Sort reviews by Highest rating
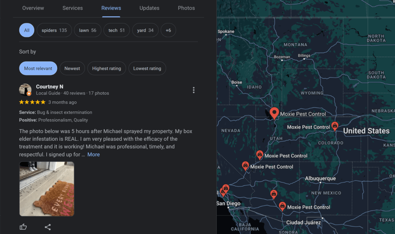395x234 pixels. point(106,68)
